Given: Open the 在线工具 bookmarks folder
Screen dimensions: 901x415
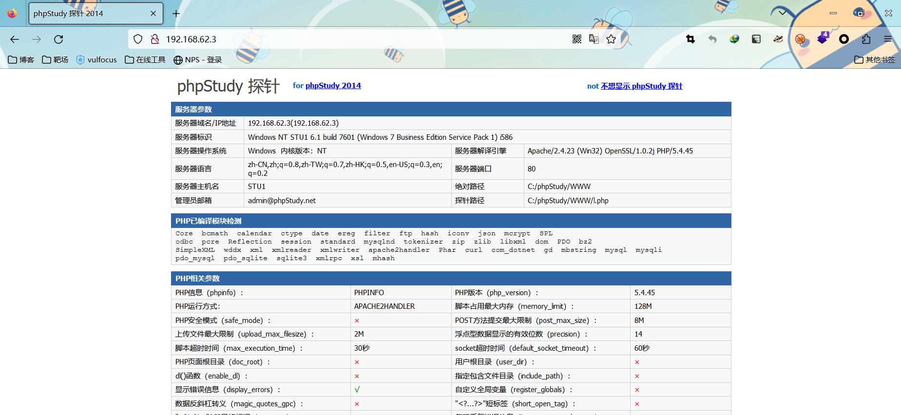Looking at the screenshot, I should [145, 60].
